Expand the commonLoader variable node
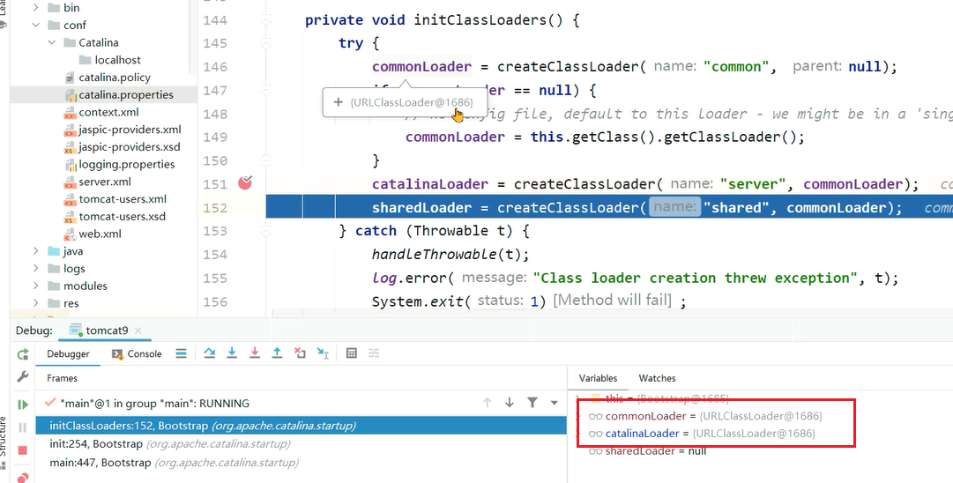 [582, 416]
